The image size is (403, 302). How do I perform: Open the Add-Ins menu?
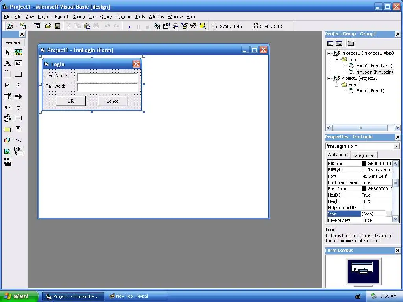(x=156, y=17)
